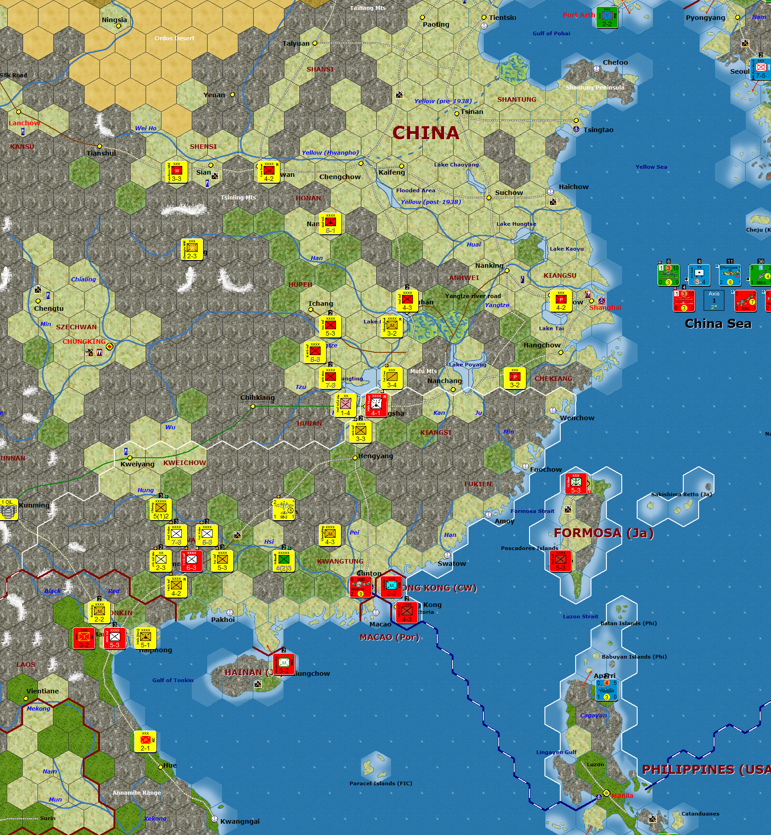Pick the yellow 5-1 unit at Haiphong

pyautogui.click(x=146, y=638)
